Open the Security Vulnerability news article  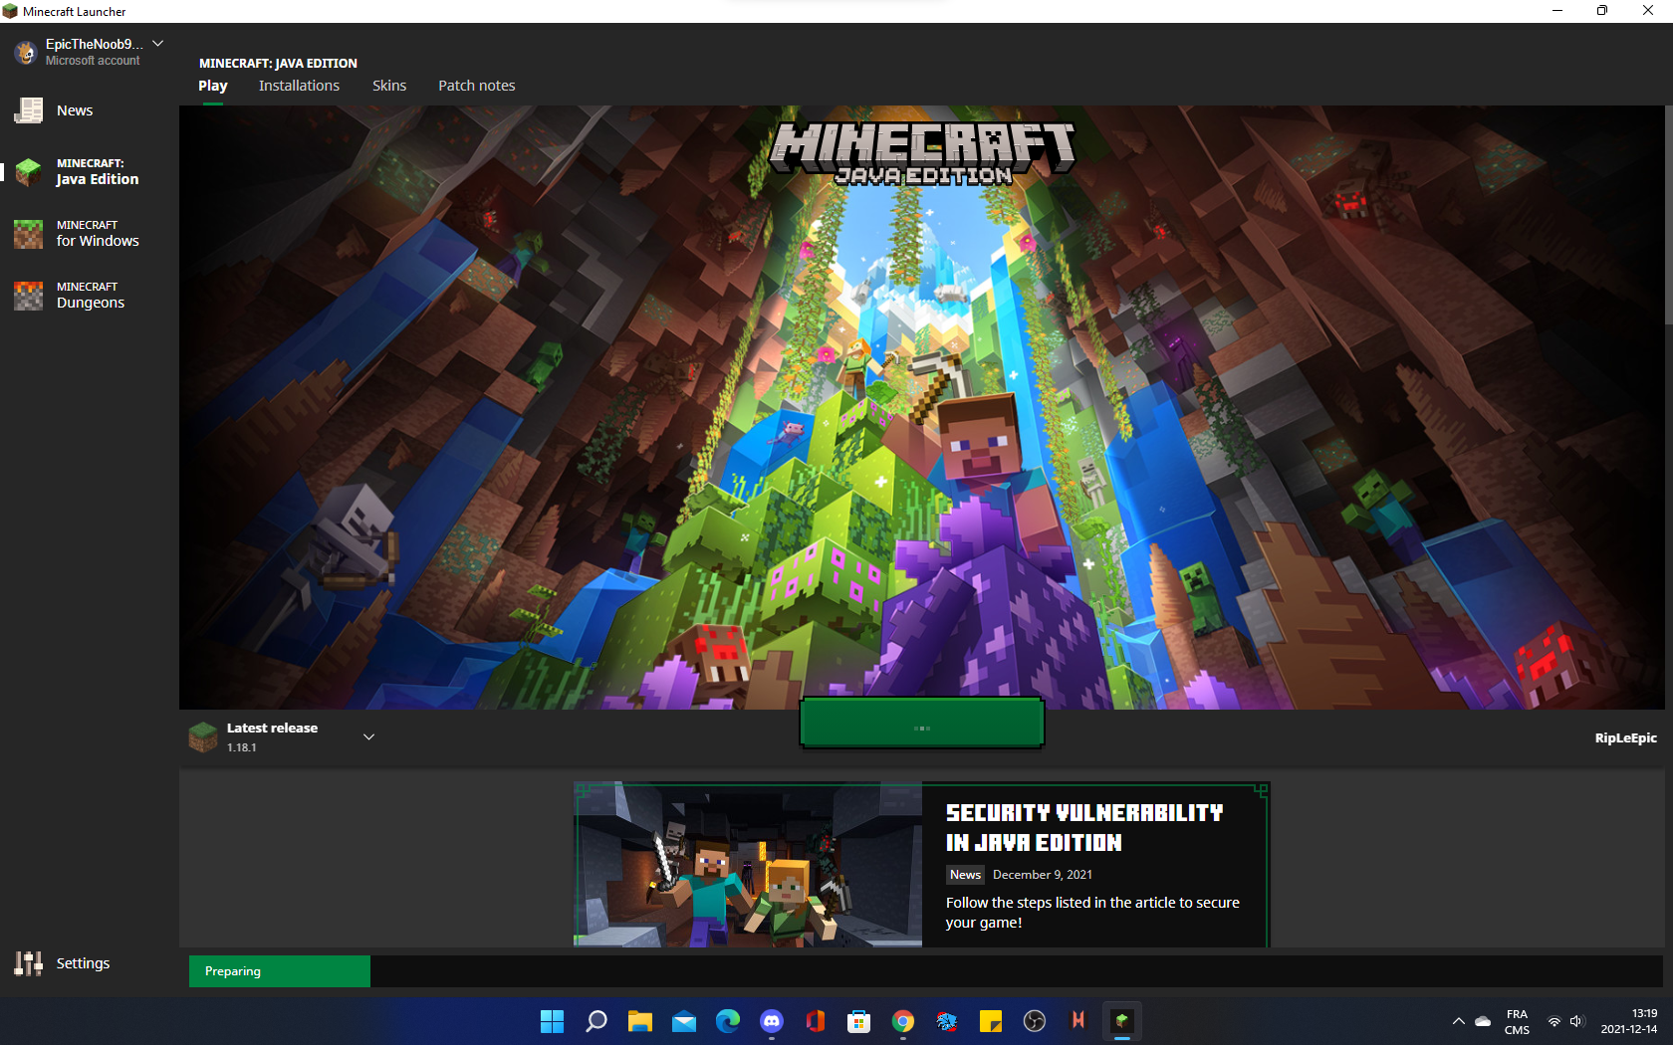pyautogui.click(x=1083, y=828)
